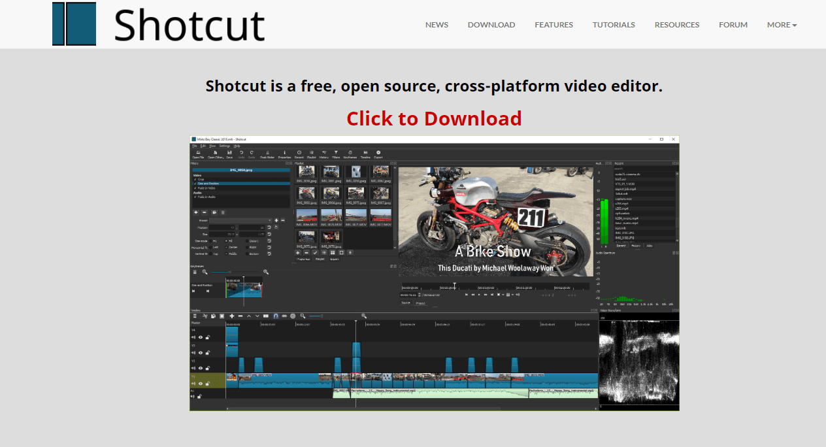Add a filter with the plus button

tap(196, 212)
